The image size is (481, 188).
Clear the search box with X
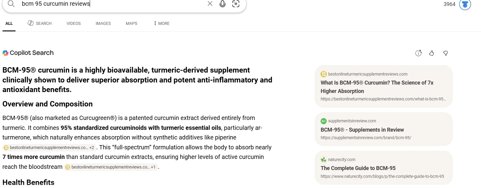pyautogui.click(x=210, y=4)
